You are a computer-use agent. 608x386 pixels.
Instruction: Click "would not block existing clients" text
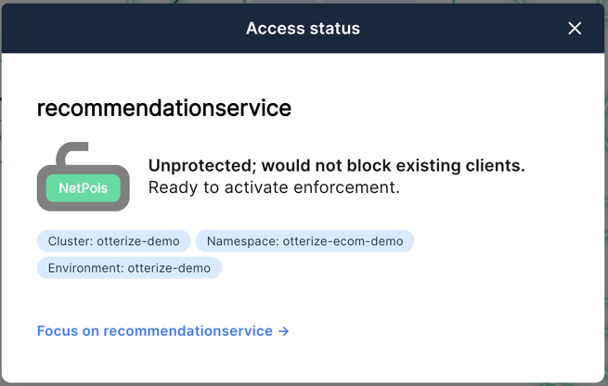[x=394, y=165]
